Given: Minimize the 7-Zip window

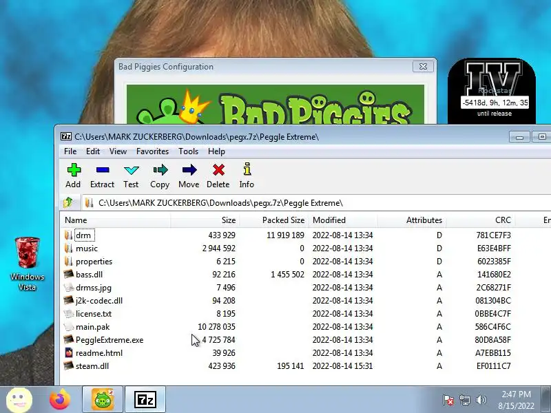Looking at the screenshot, I should (x=519, y=136).
